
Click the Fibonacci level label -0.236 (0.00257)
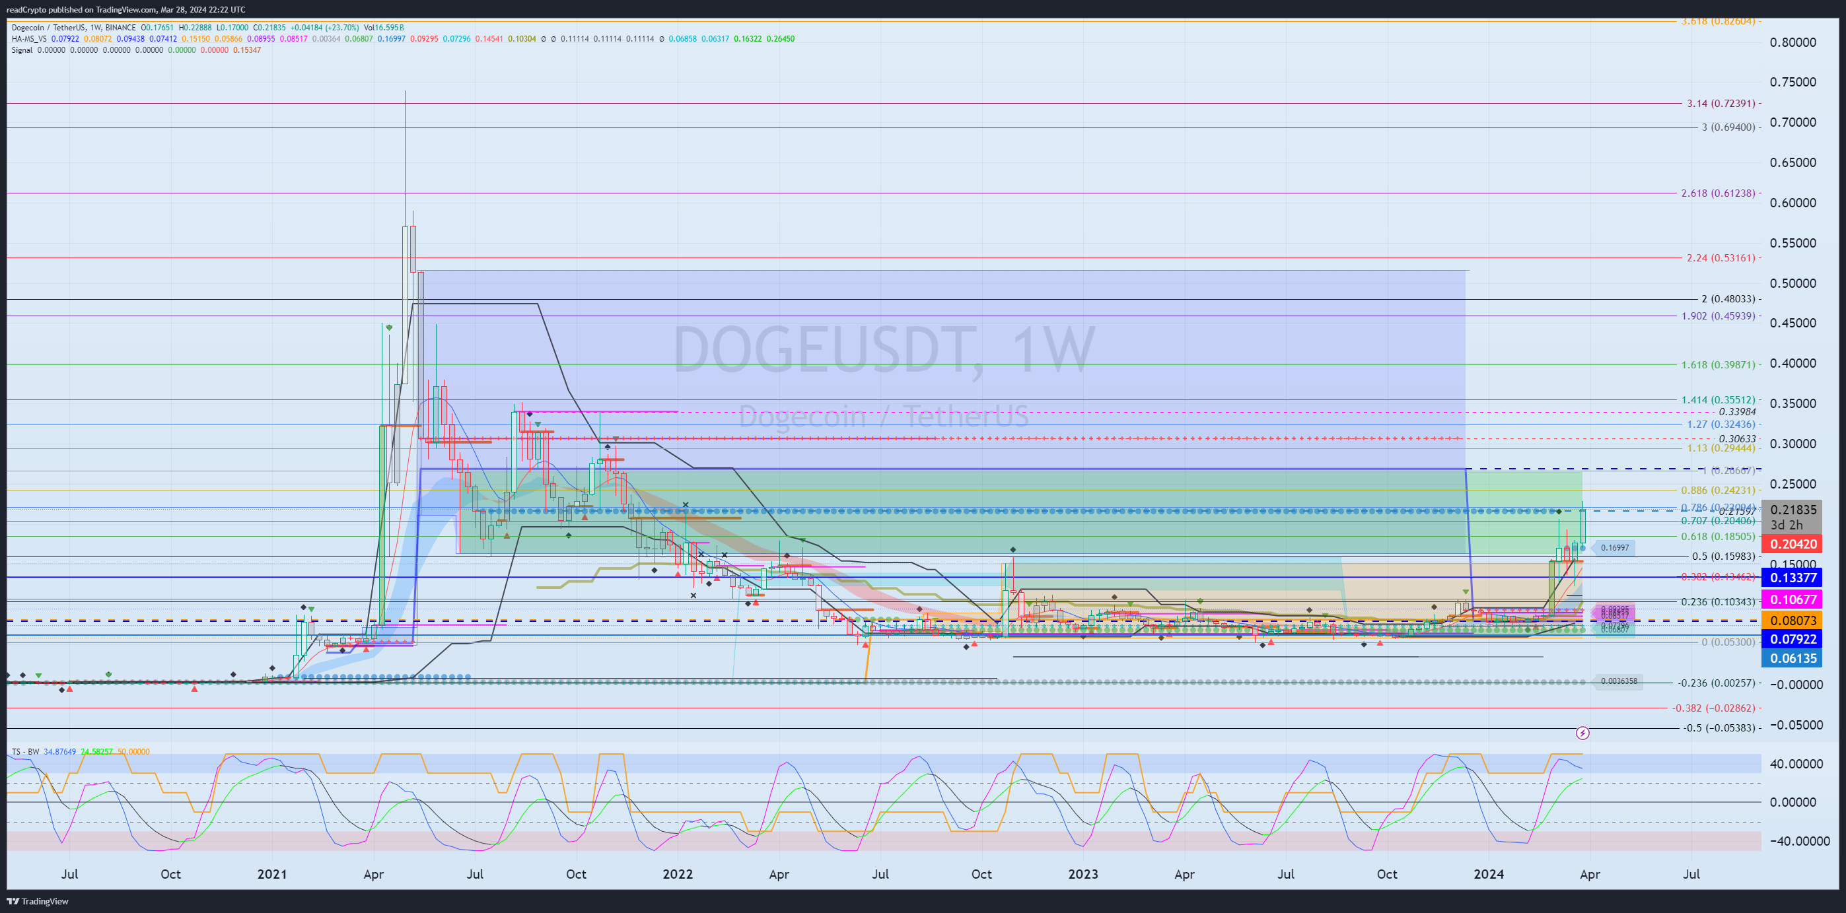click(1717, 683)
